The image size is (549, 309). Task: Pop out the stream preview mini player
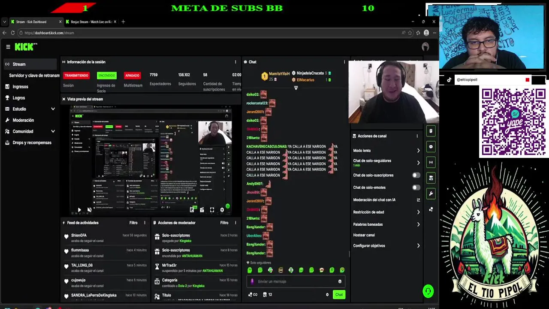tap(192, 210)
